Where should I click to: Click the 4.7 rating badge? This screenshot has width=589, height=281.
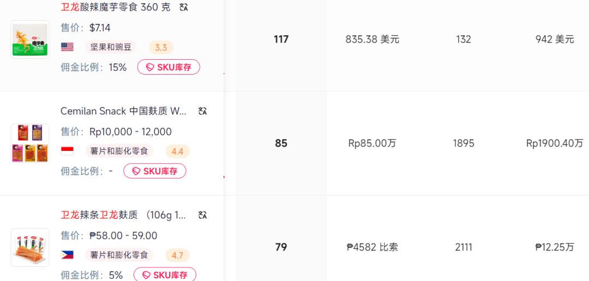tap(177, 255)
